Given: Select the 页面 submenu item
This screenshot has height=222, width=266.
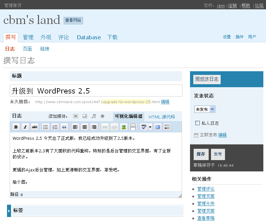Looking at the screenshot, I should pyautogui.click(x=27, y=49).
